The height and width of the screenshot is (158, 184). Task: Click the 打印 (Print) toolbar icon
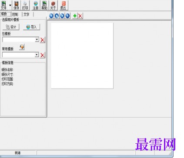[25, 5]
